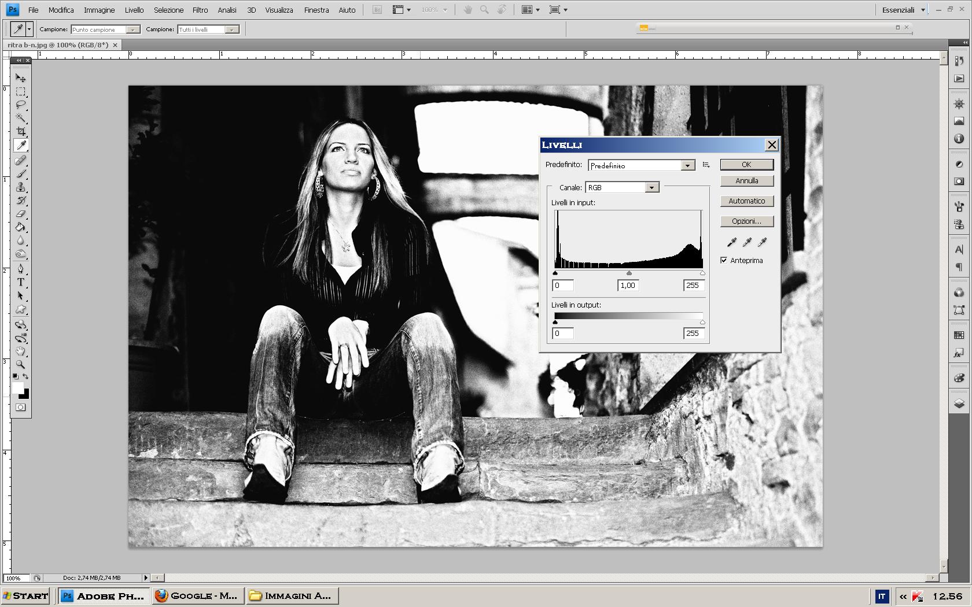
Task: Select the Paint Bucket tool
Action: point(21,227)
